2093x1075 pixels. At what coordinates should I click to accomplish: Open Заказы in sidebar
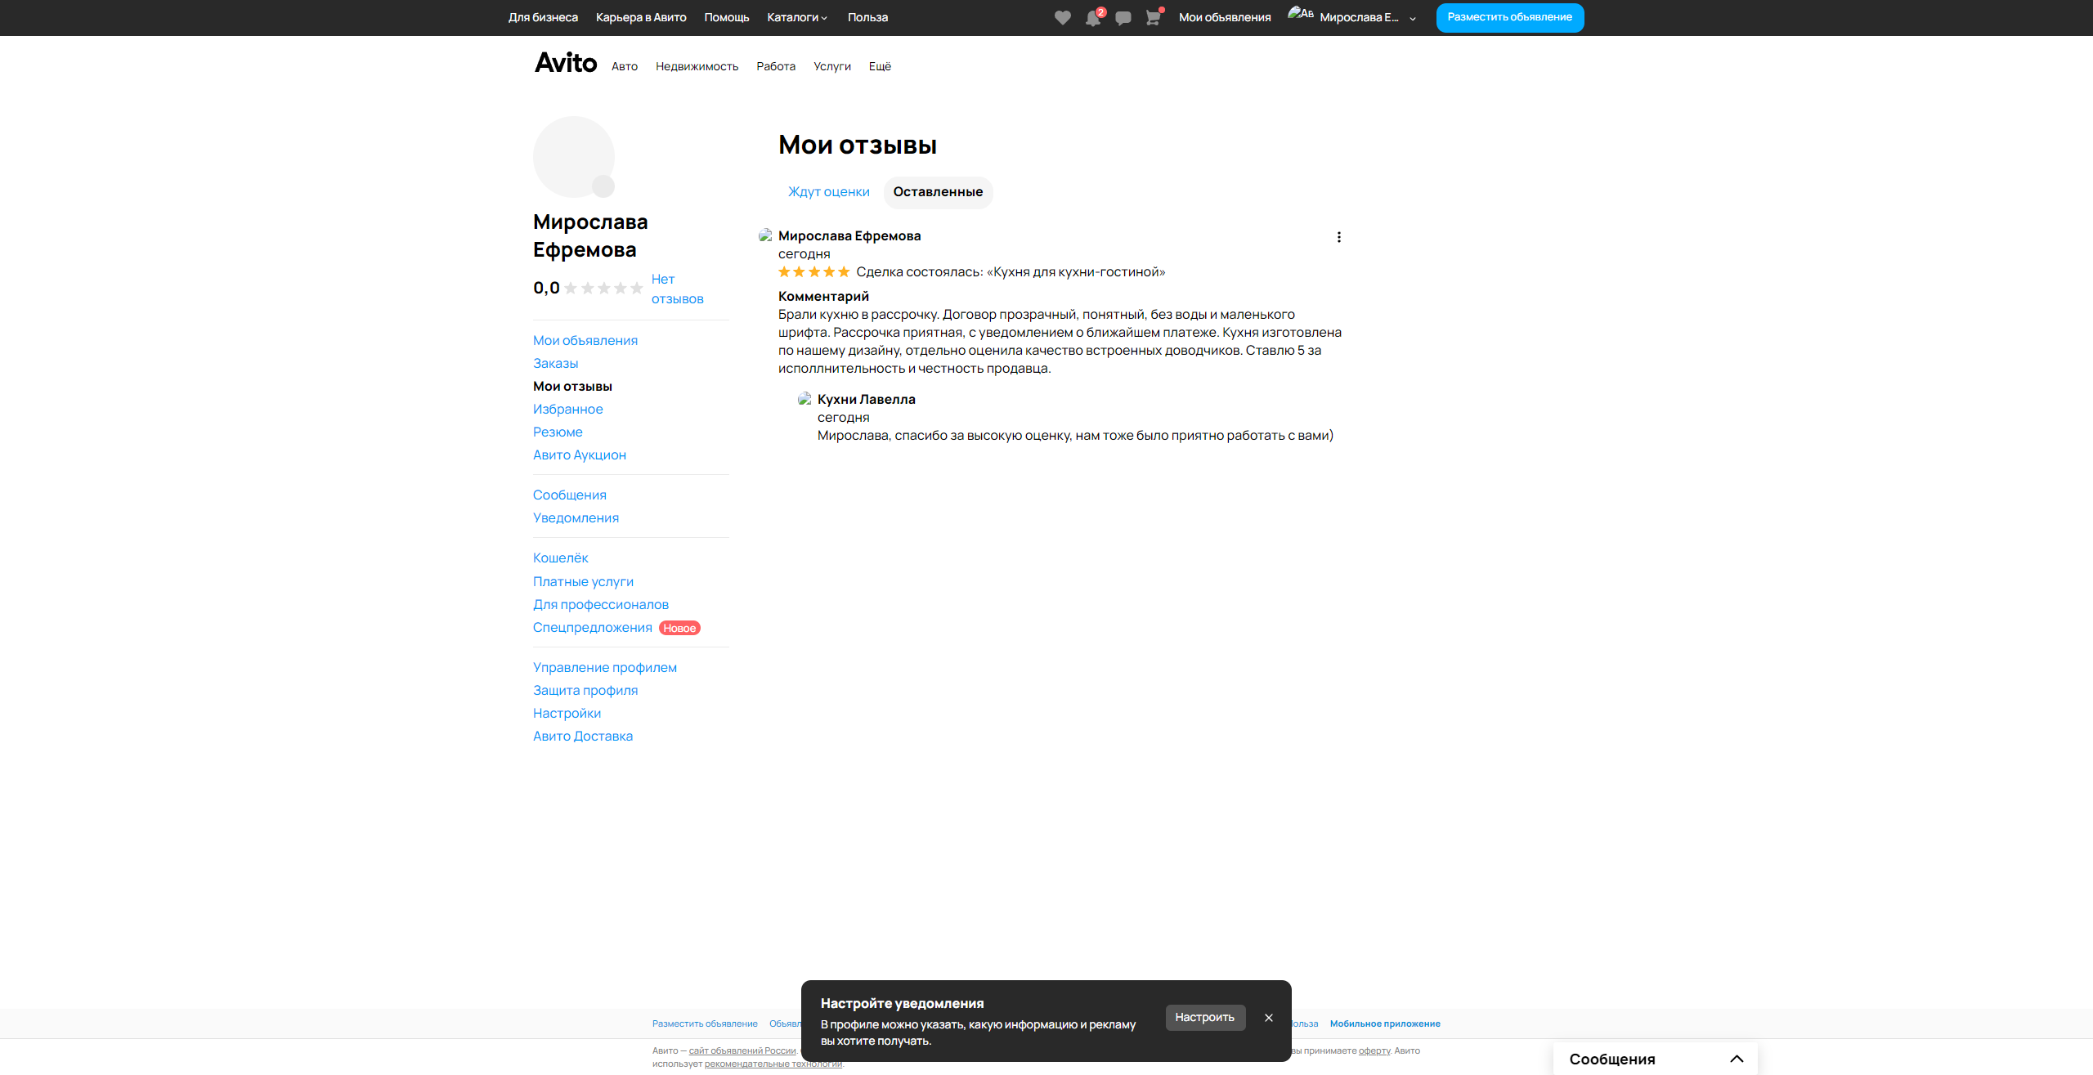pyautogui.click(x=555, y=364)
